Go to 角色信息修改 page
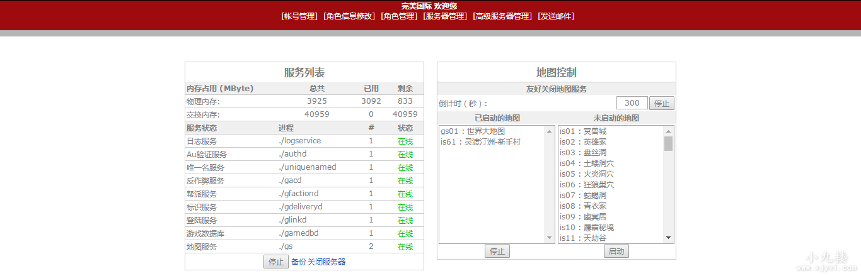Screen dimensions: 861x276 (349, 16)
